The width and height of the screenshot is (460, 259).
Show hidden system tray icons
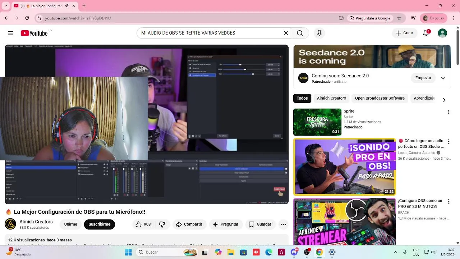coord(395,252)
